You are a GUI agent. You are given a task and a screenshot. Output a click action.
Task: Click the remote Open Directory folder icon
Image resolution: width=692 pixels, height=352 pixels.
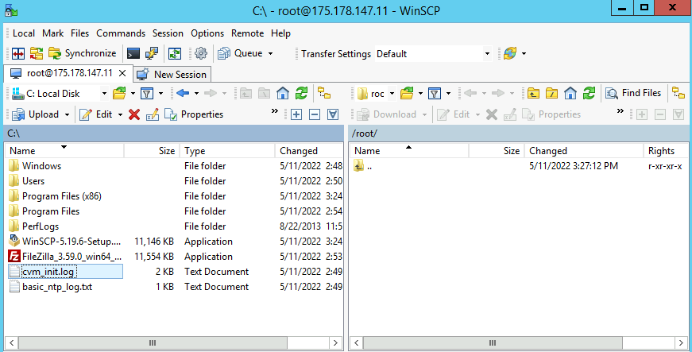click(407, 94)
